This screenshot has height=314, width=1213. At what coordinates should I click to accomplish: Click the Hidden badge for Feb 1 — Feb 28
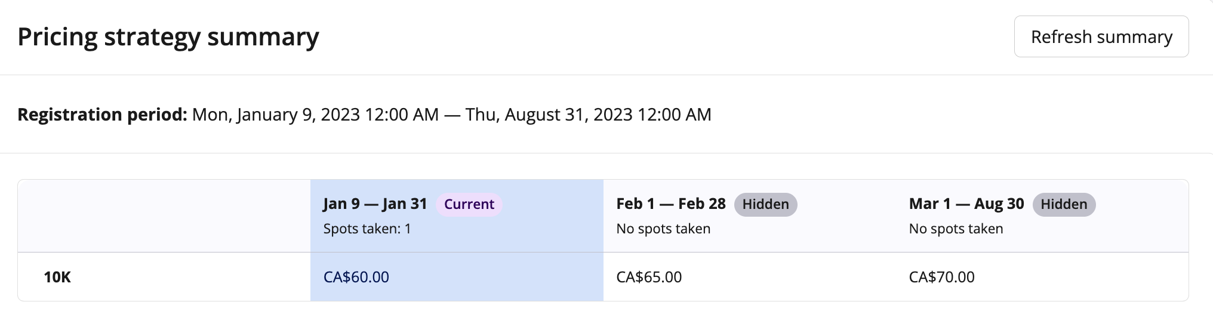(765, 204)
